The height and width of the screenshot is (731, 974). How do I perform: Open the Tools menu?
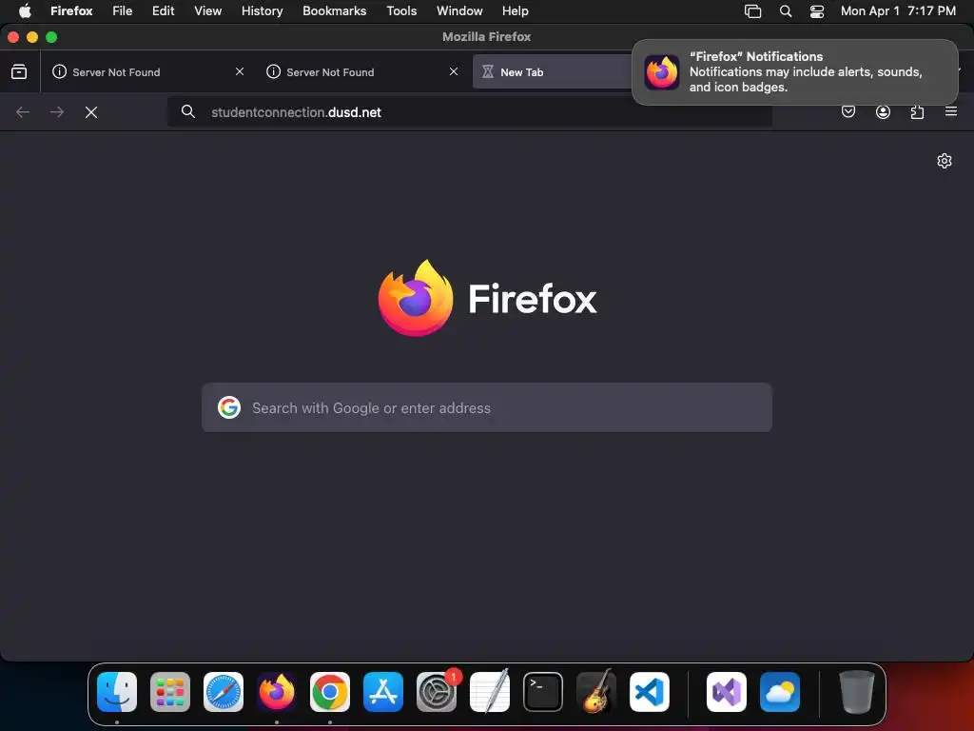[402, 11]
